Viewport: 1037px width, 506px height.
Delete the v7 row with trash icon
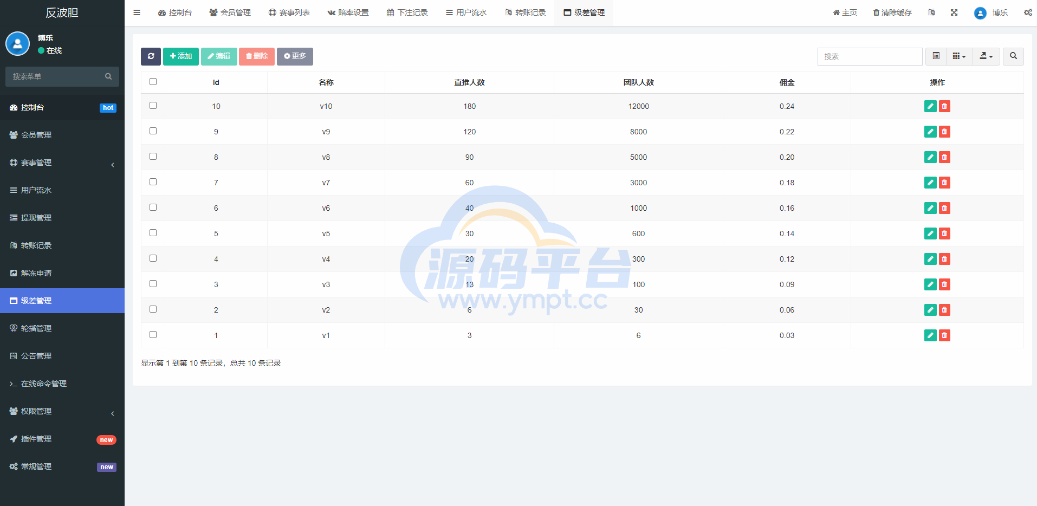click(944, 183)
